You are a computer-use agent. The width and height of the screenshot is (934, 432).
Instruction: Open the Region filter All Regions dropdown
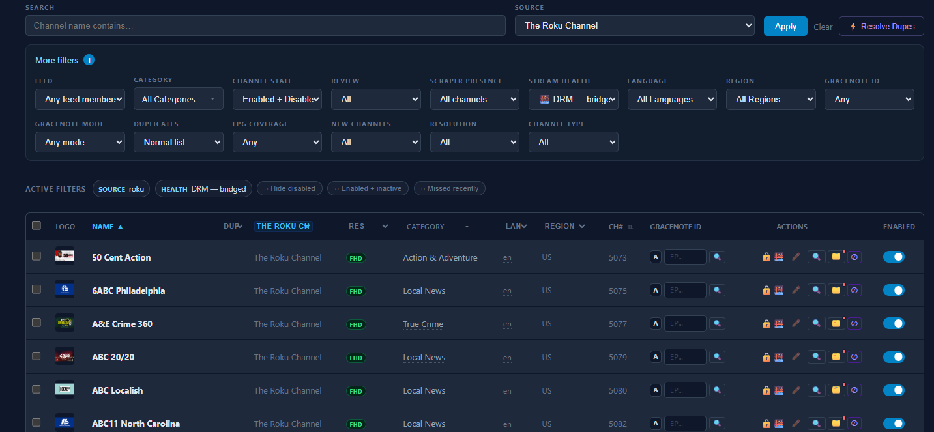tap(771, 99)
